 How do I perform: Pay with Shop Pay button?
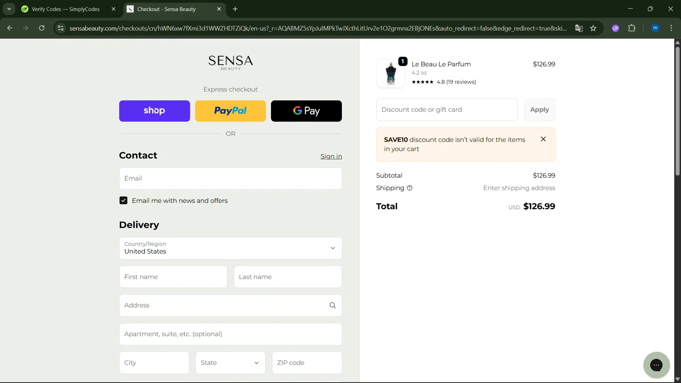[x=154, y=111]
